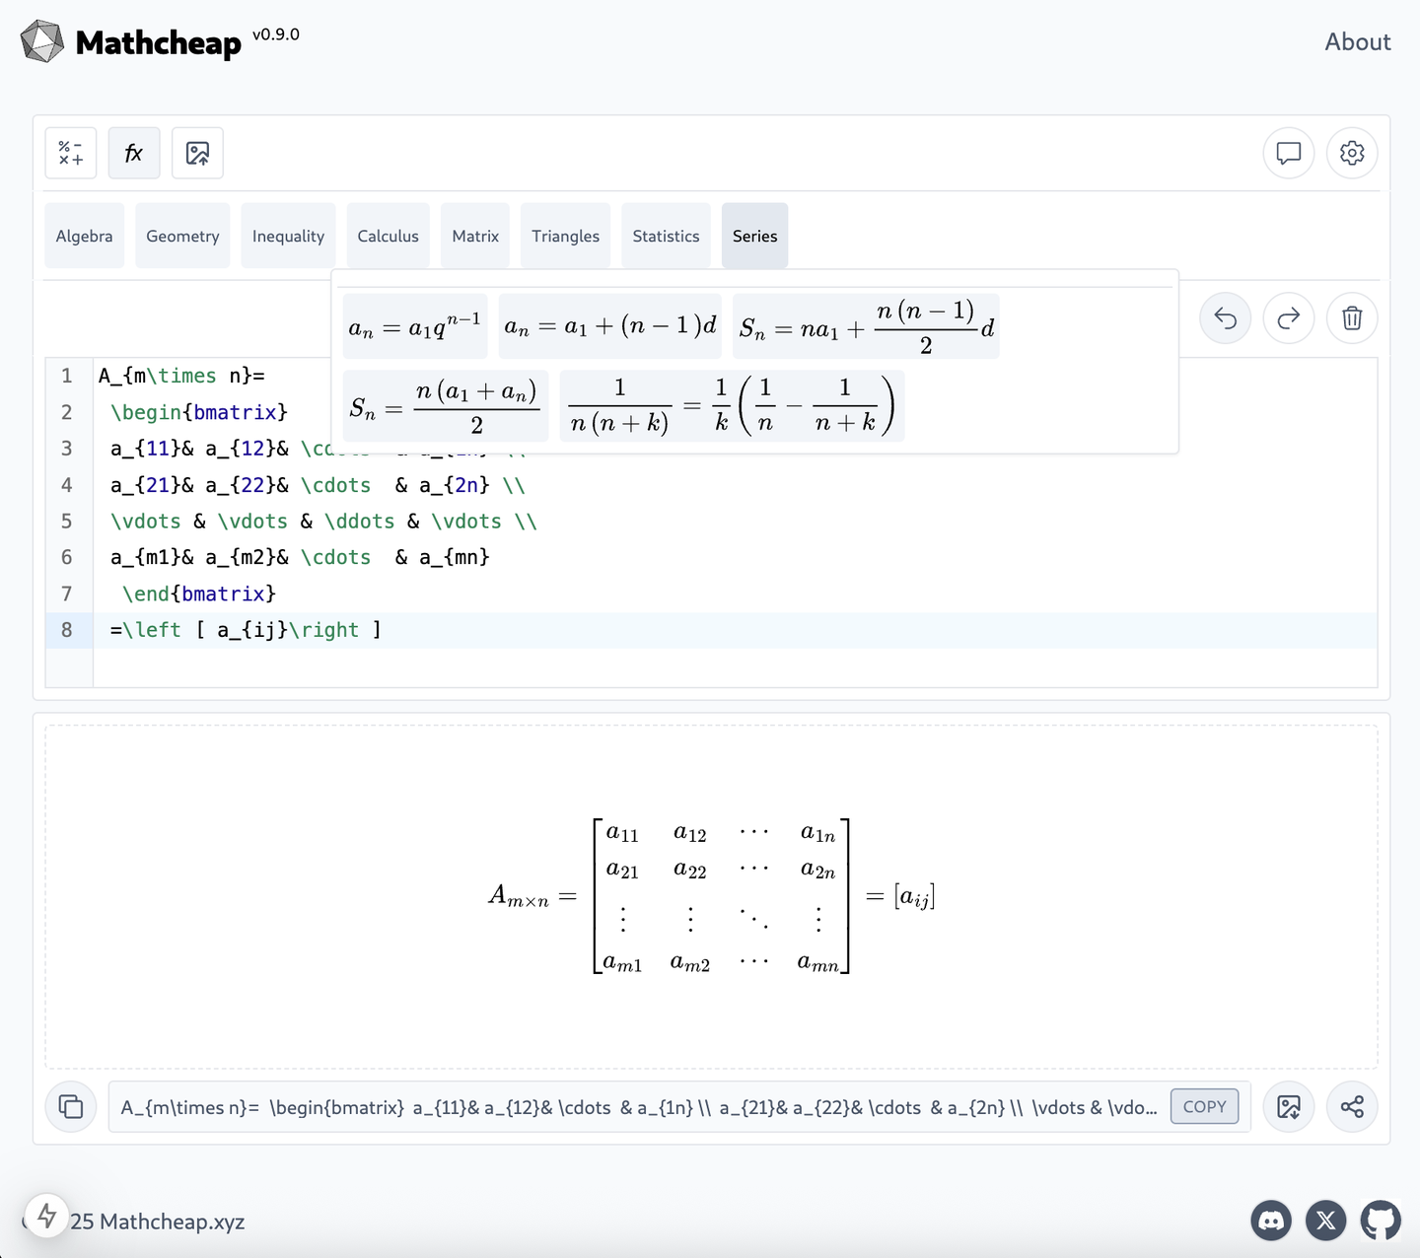Open the GitHub repository icon
The image size is (1420, 1258).
click(1381, 1221)
